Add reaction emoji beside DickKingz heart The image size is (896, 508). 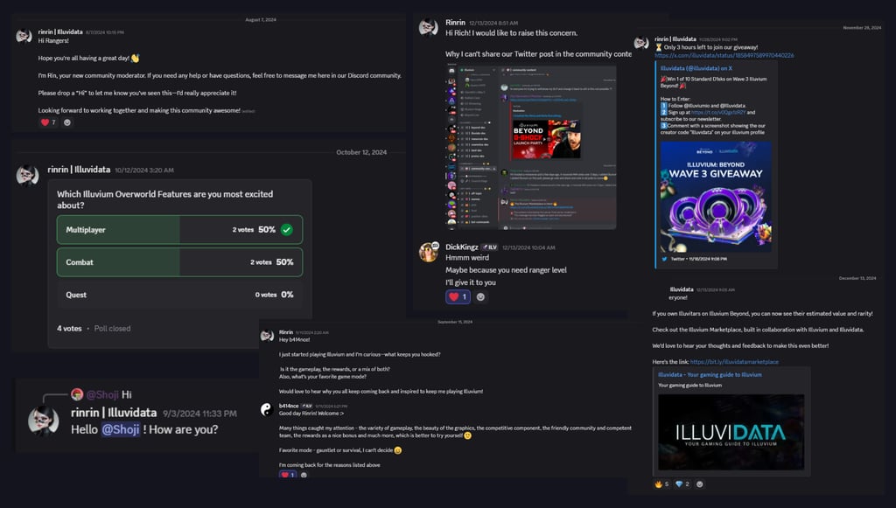[x=480, y=296]
